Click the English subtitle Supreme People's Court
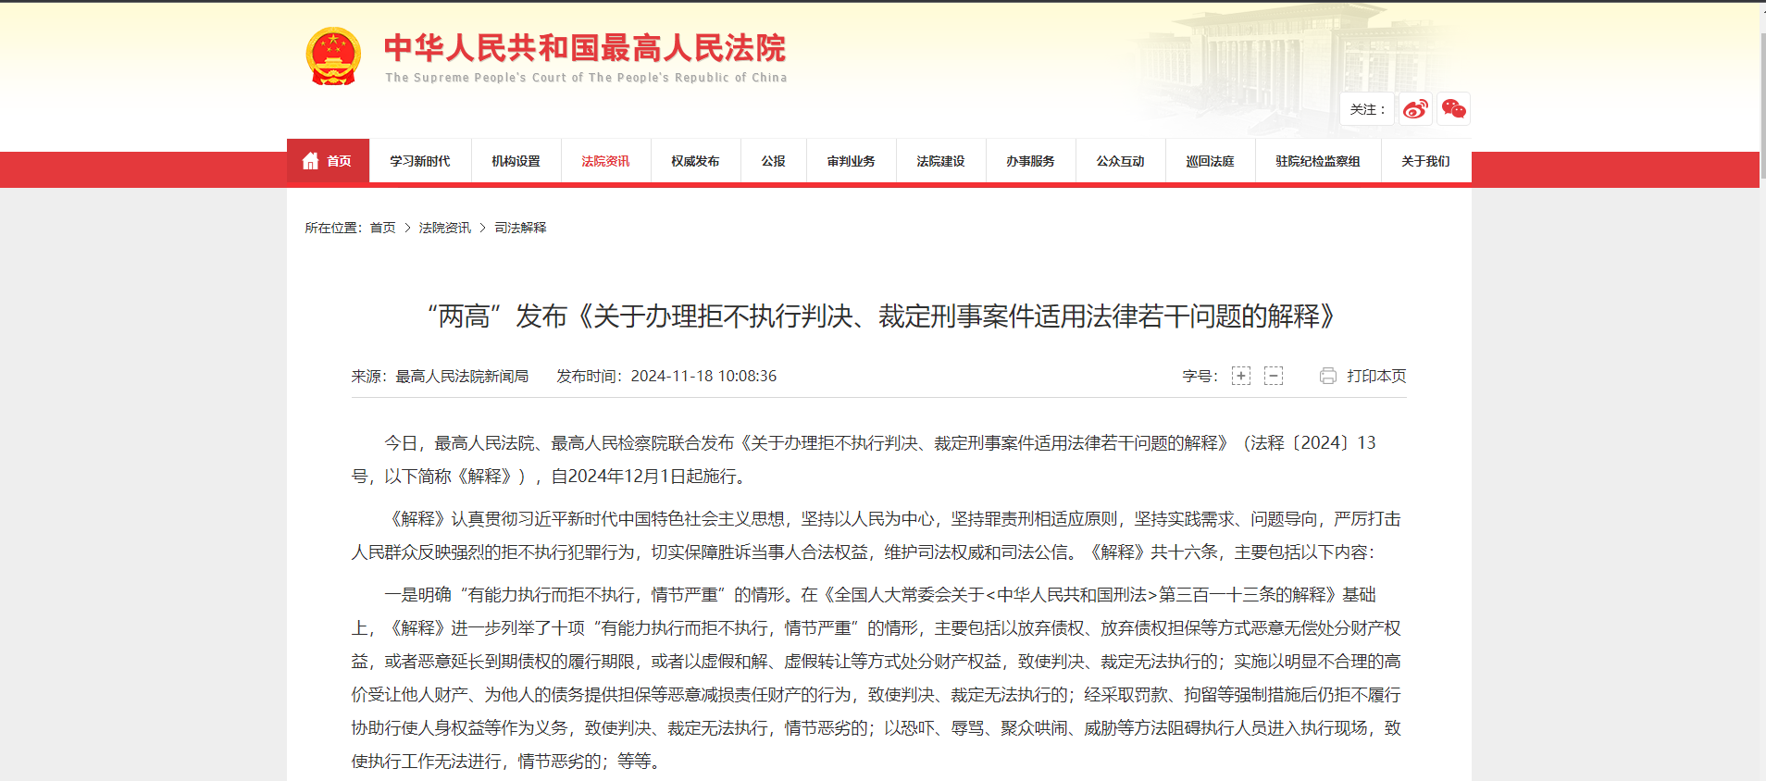 pos(586,78)
